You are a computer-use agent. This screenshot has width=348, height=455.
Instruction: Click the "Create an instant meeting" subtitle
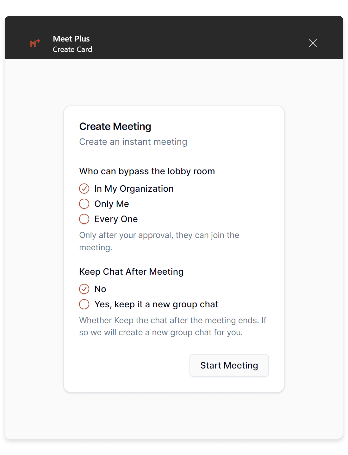133,142
